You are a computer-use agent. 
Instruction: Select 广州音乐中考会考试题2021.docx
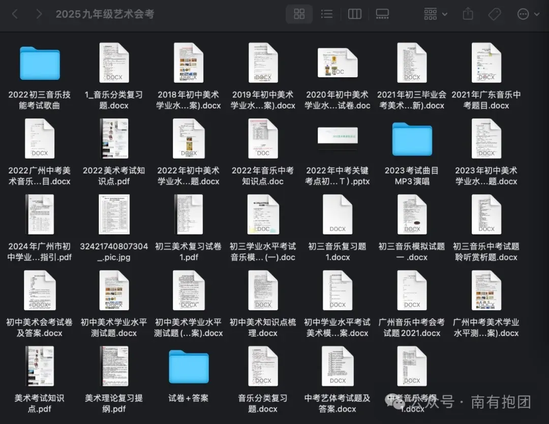tap(412, 290)
